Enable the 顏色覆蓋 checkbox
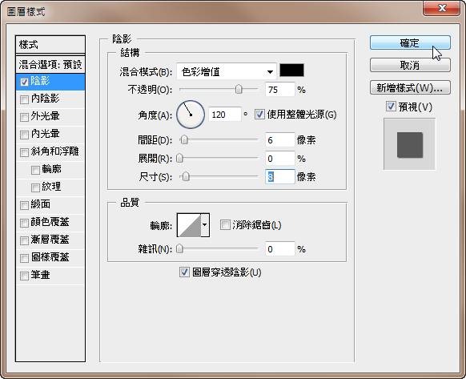466x379 pixels. click(x=24, y=223)
